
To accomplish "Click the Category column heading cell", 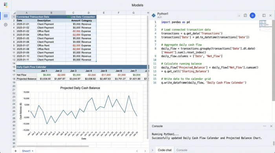I will point(88,20).
